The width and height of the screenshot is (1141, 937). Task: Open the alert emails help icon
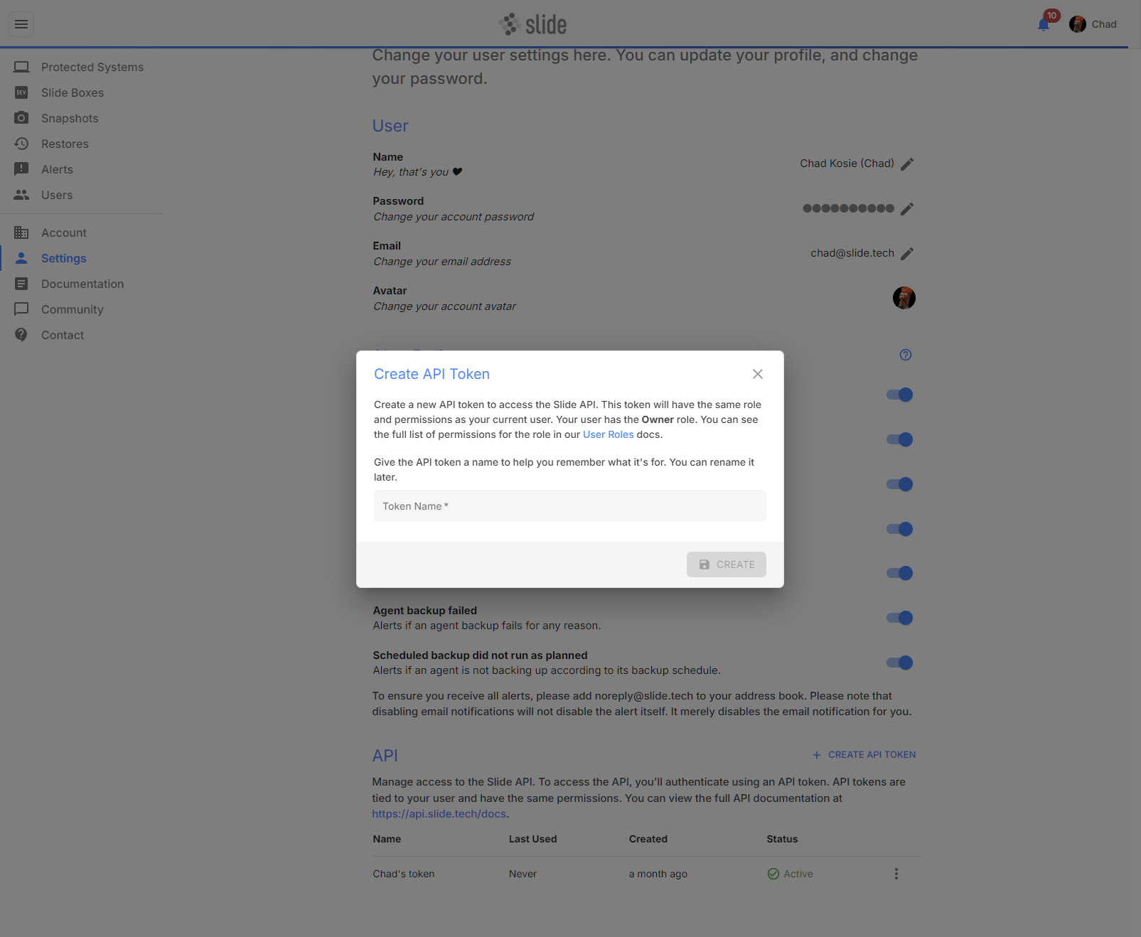[x=906, y=355]
